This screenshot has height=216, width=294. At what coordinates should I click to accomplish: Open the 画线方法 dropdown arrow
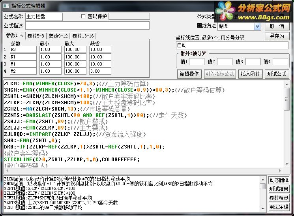[x=258, y=26]
